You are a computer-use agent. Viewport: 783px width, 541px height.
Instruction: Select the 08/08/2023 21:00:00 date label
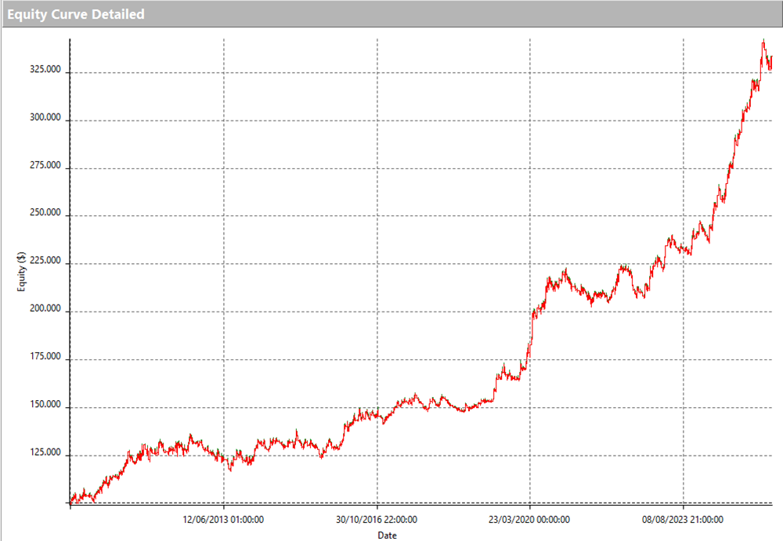pos(683,518)
